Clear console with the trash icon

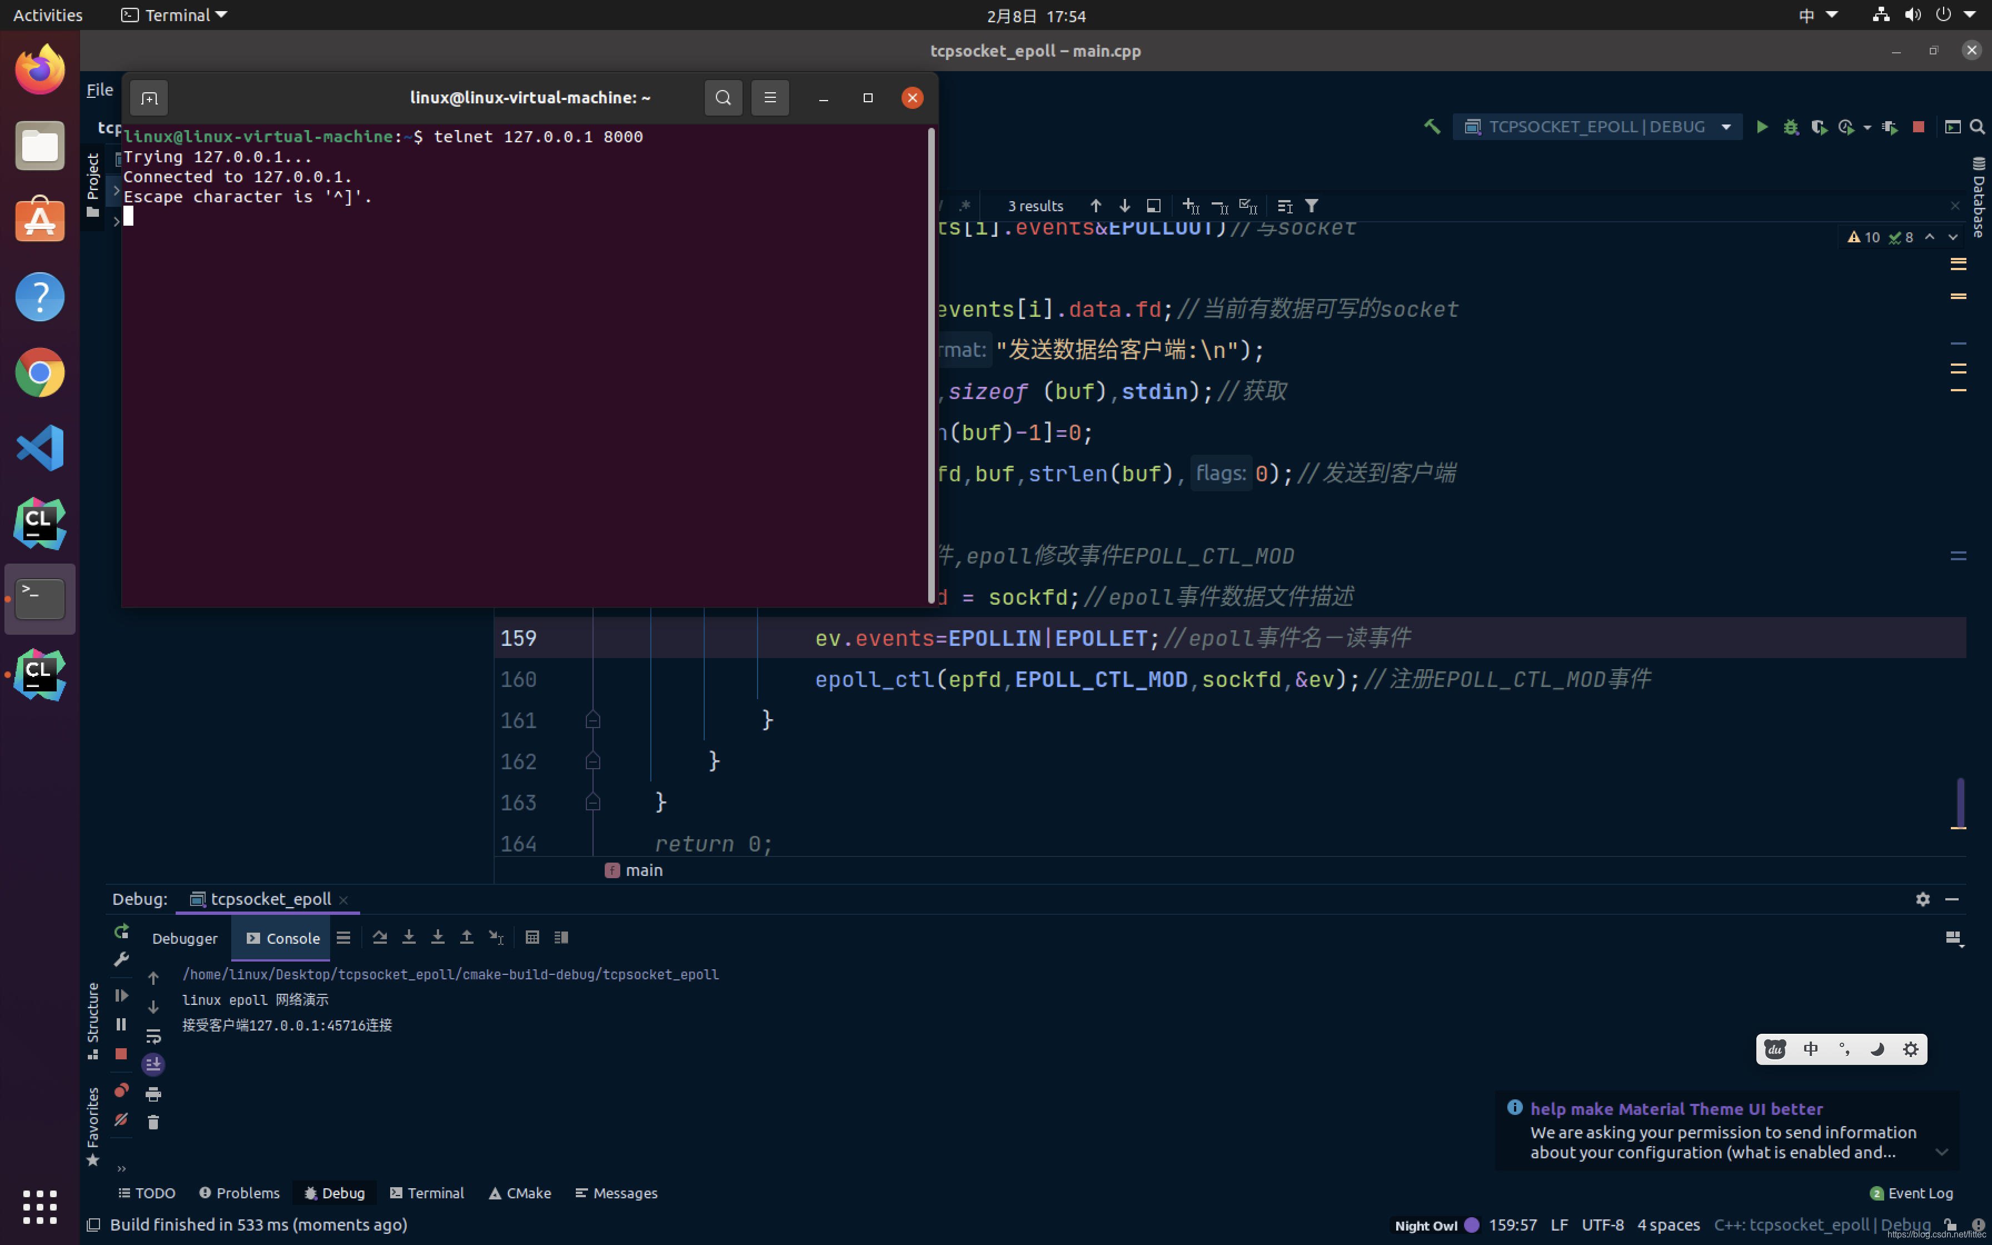point(153,1122)
